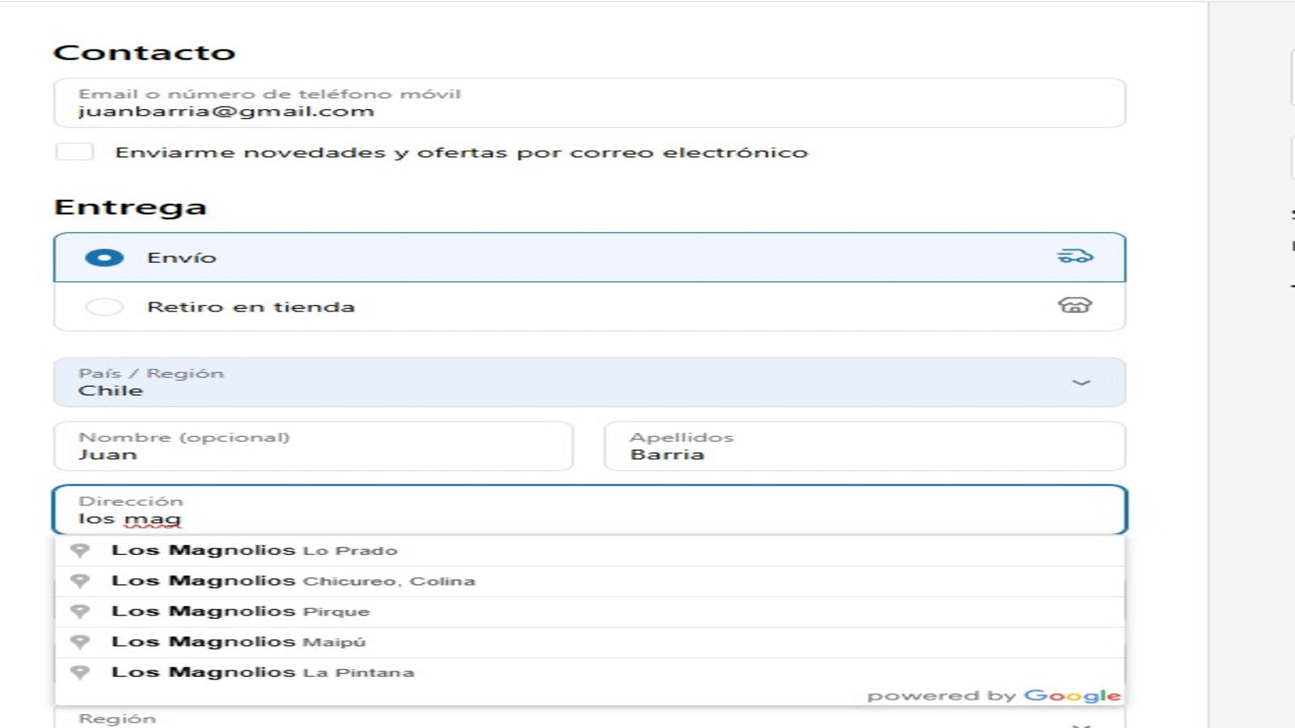1295x728 pixels.
Task: Select the Envío radio button
Action: (105, 257)
